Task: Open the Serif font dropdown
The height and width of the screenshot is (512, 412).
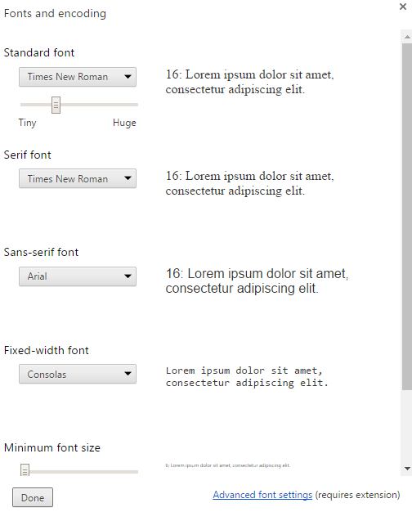Action: 78,178
